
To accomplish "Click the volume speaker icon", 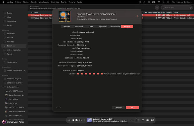I will coord(152,120).
